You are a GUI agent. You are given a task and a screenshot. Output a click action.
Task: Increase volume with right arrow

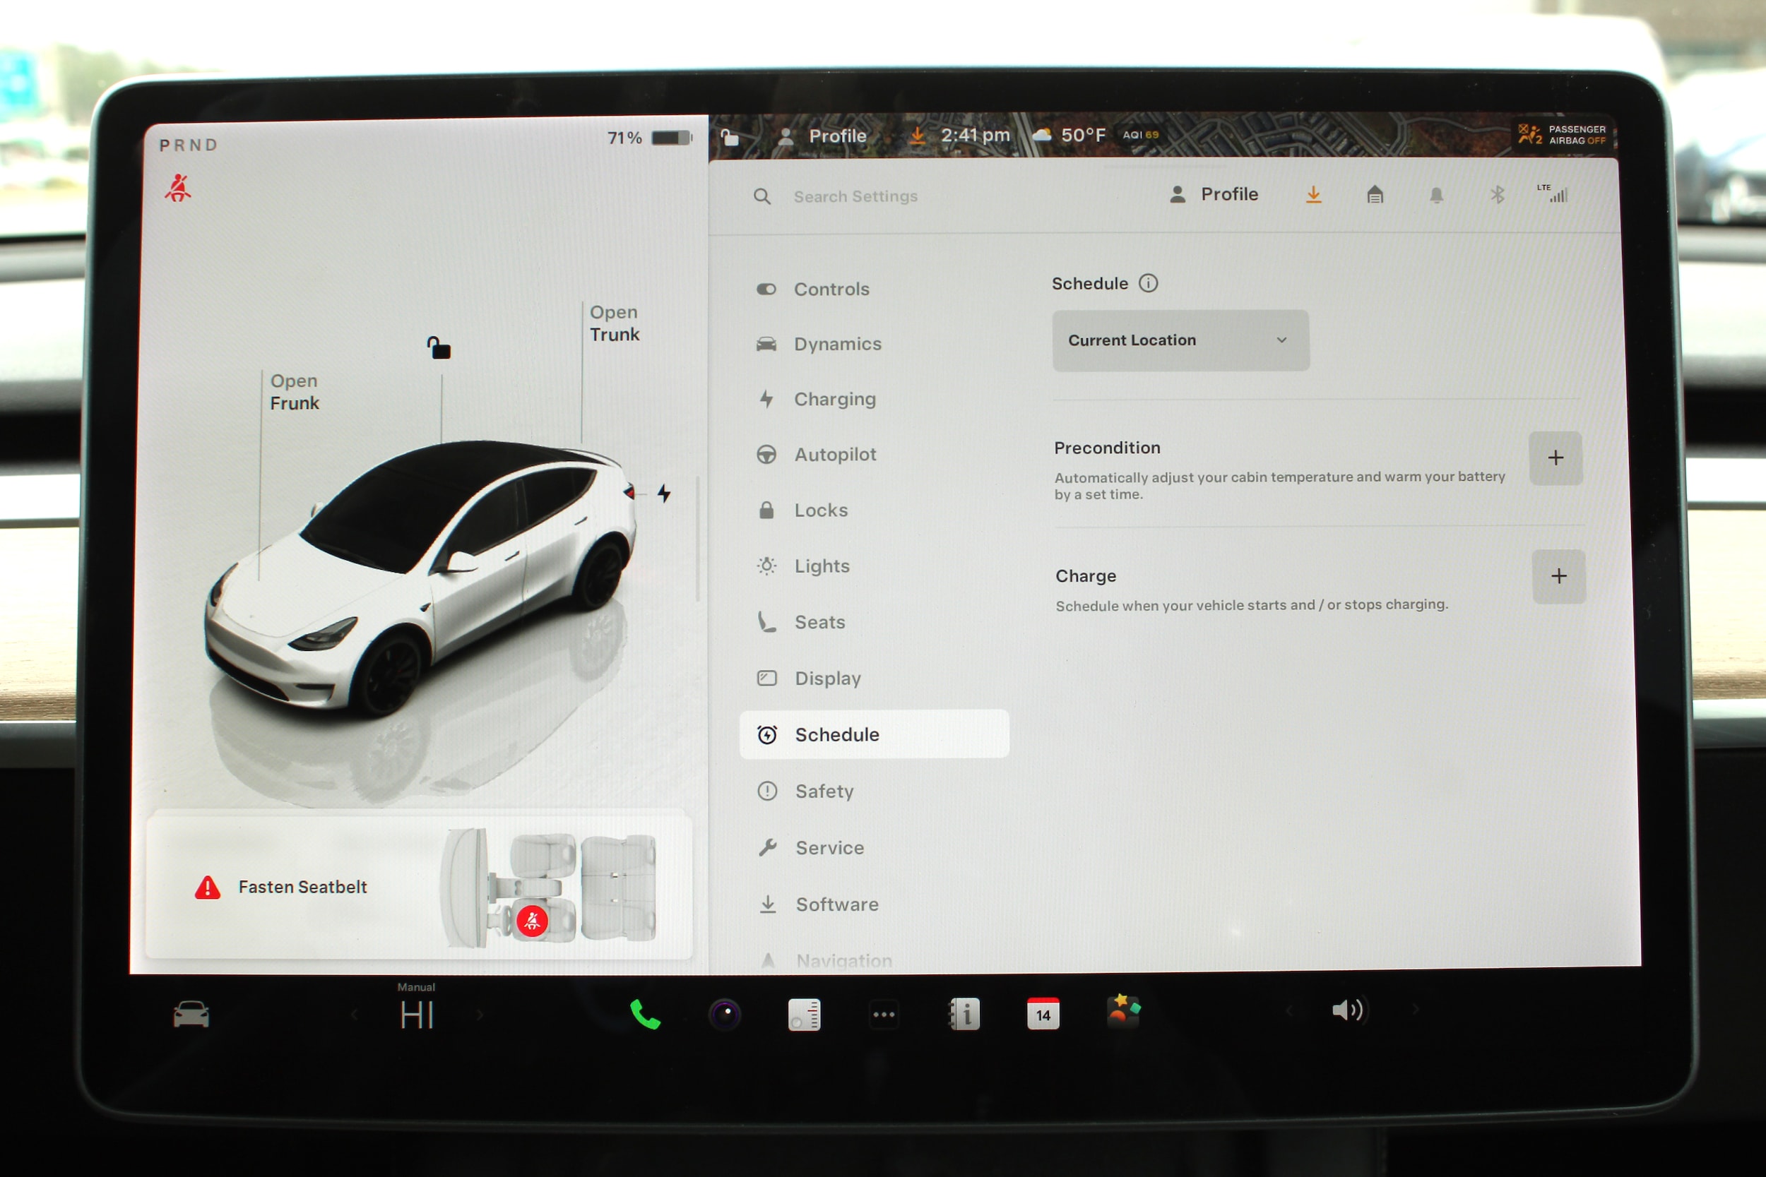point(1416,1010)
